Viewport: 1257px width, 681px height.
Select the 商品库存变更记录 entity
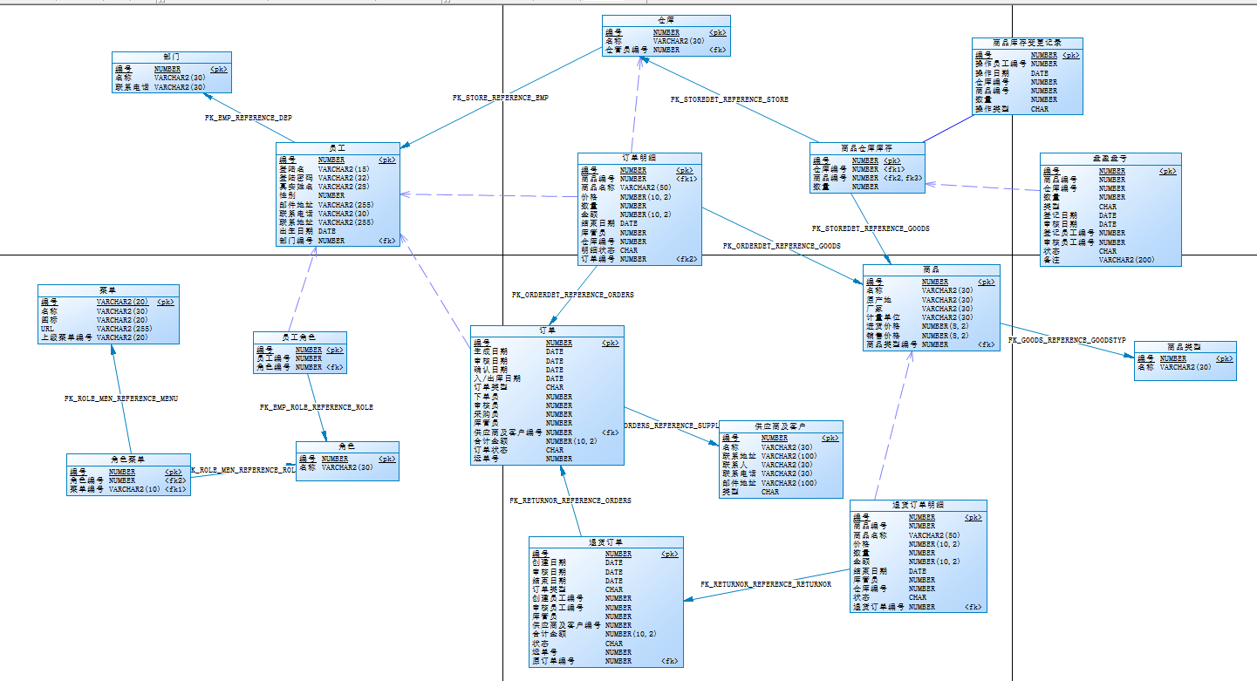[1025, 77]
